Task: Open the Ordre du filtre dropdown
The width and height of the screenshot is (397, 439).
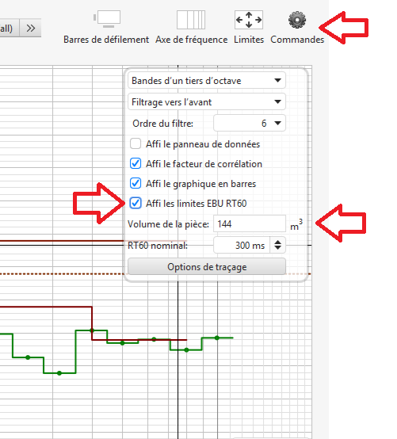Action: pyautogui.click(x=250, y=123)
